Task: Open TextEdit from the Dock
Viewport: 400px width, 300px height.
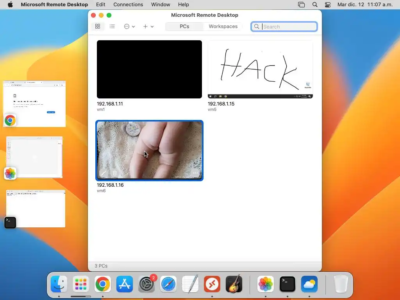Action: (190, 284)
